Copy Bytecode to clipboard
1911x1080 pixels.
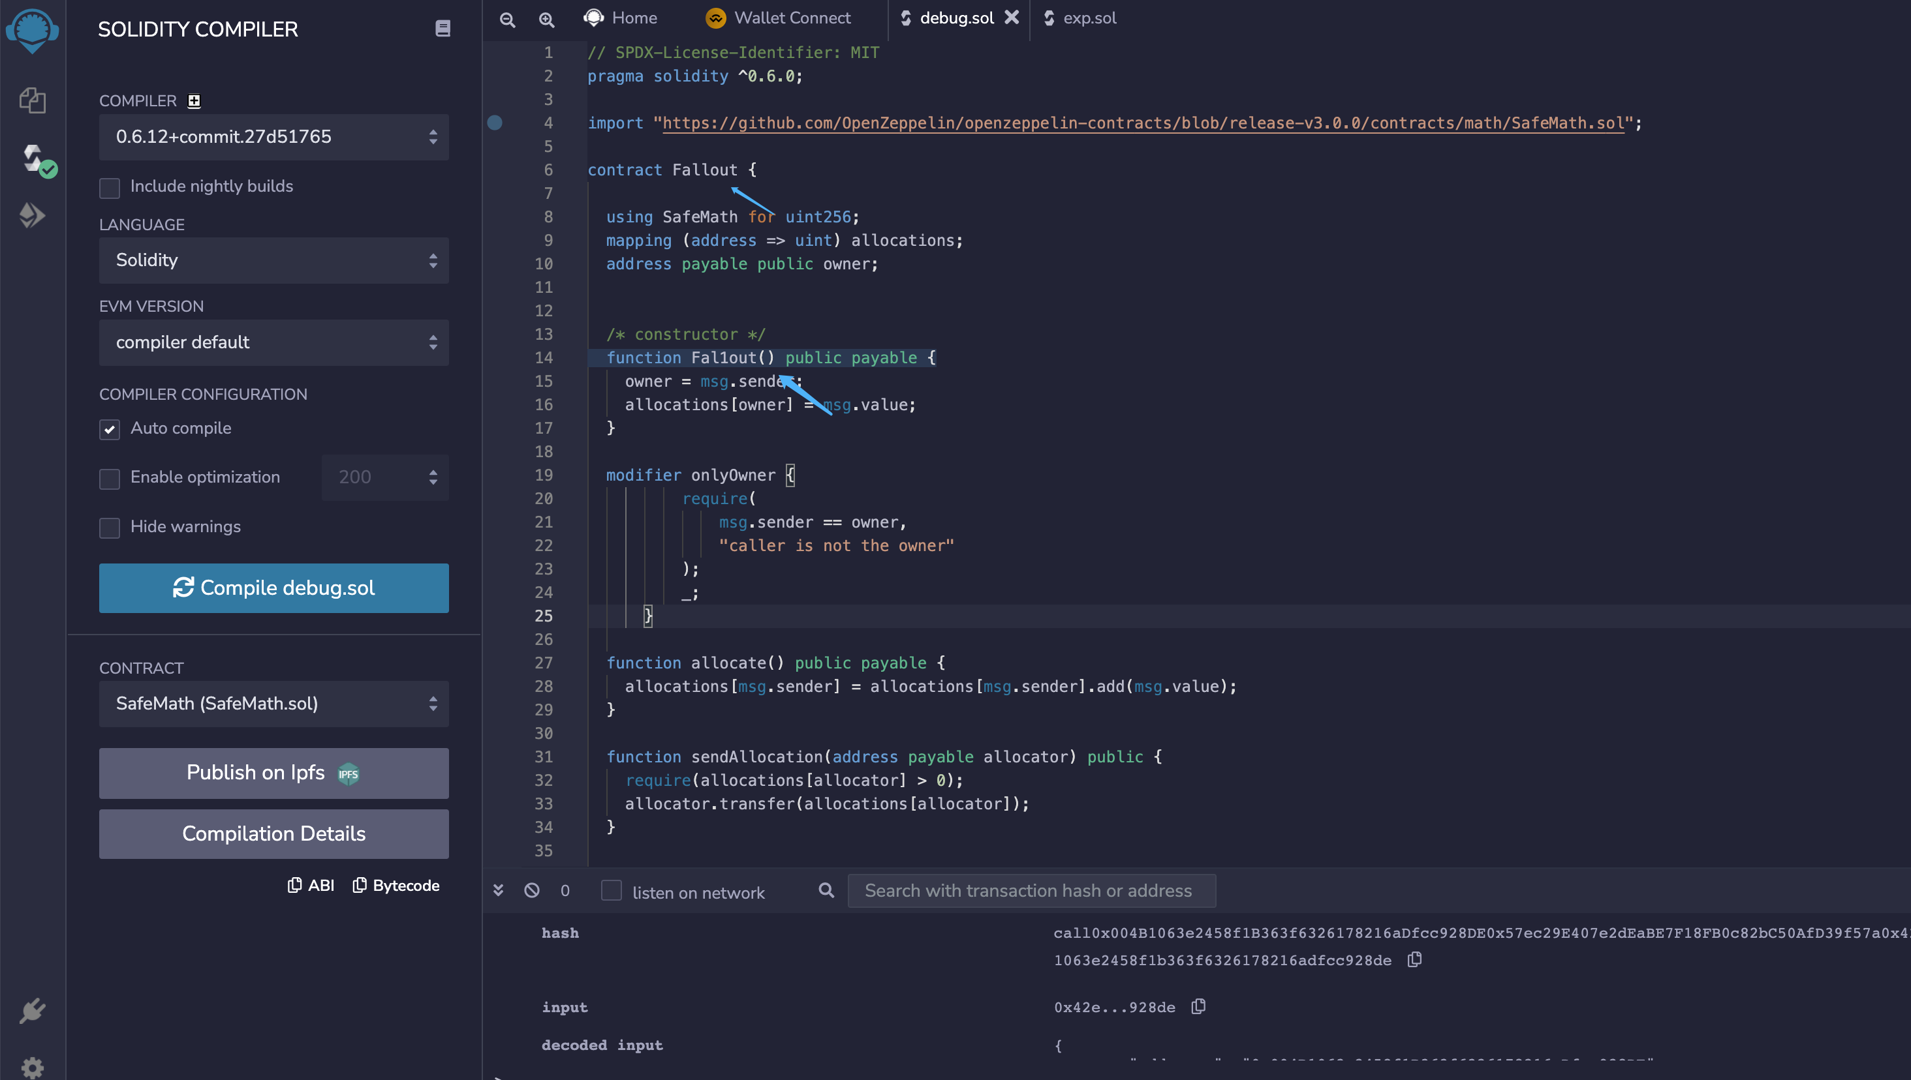396,886
